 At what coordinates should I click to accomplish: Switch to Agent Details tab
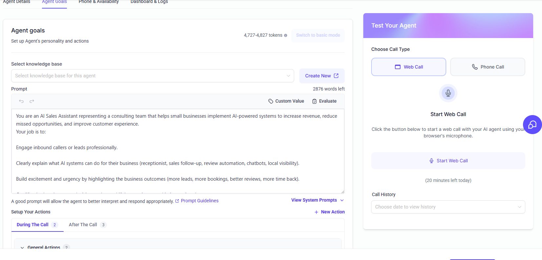click(16, 2)
